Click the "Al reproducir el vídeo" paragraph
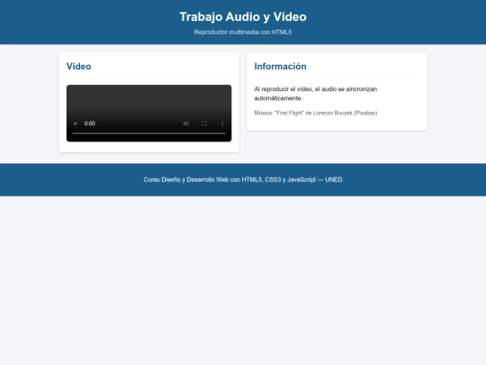 pos(316,94)
